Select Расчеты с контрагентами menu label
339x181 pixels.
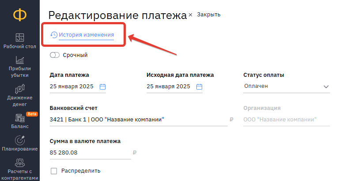(20, 175)
